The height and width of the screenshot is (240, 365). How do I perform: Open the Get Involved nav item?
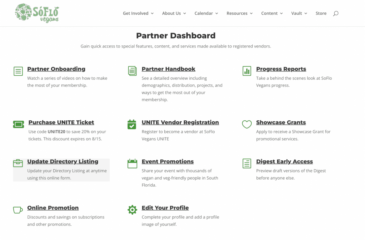(x=136, y=13)
